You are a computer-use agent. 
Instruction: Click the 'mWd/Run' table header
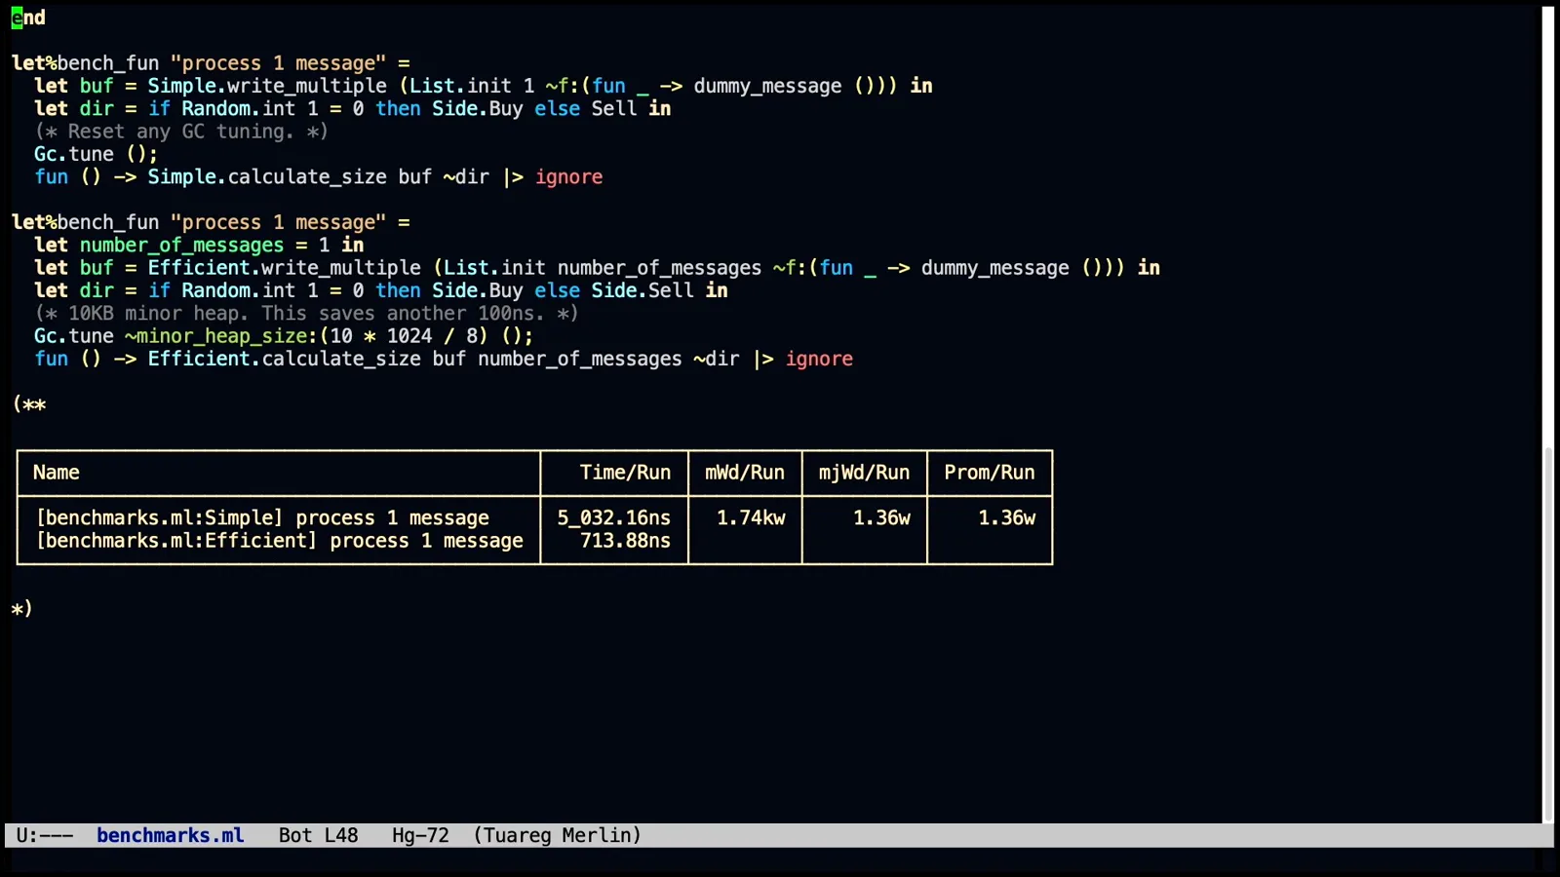pos(745,473)
